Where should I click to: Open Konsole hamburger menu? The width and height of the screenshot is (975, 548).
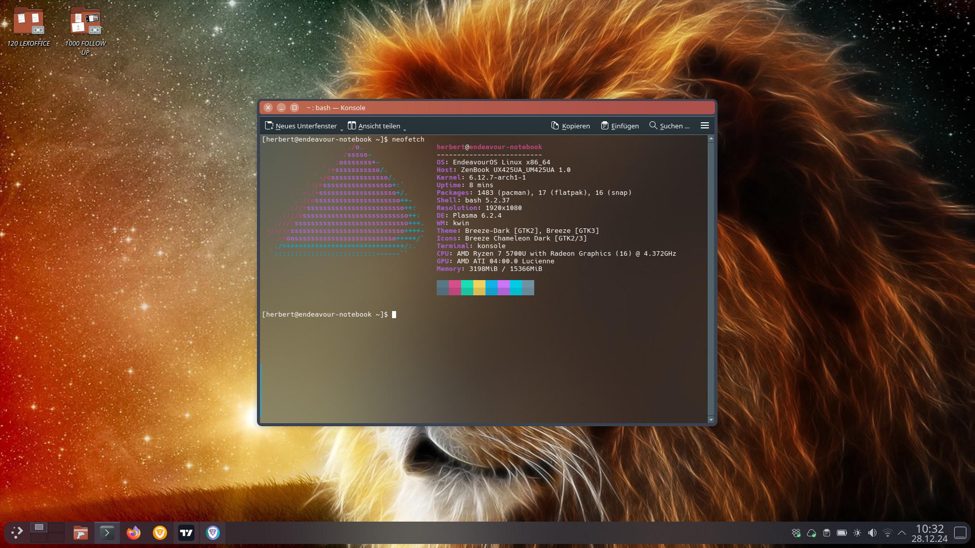(704, 126)
